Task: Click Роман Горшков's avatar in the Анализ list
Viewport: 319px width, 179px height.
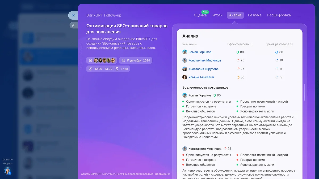Action: (x=184, y=52)
